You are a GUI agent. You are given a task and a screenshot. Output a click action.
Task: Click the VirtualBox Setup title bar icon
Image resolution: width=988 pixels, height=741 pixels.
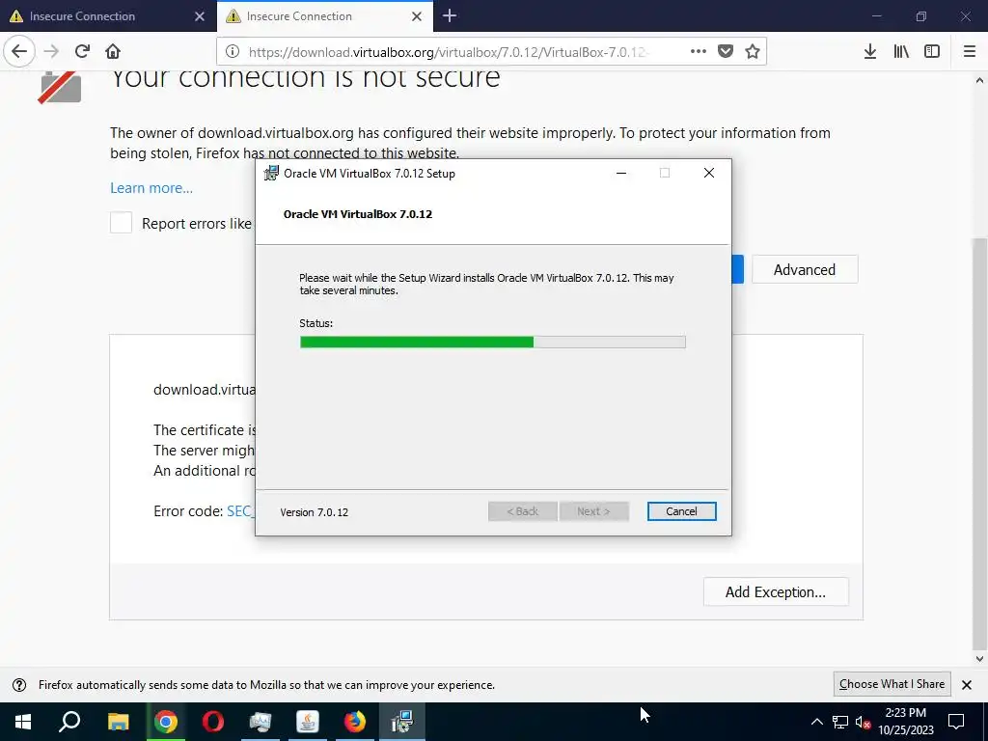click(271, 174)
